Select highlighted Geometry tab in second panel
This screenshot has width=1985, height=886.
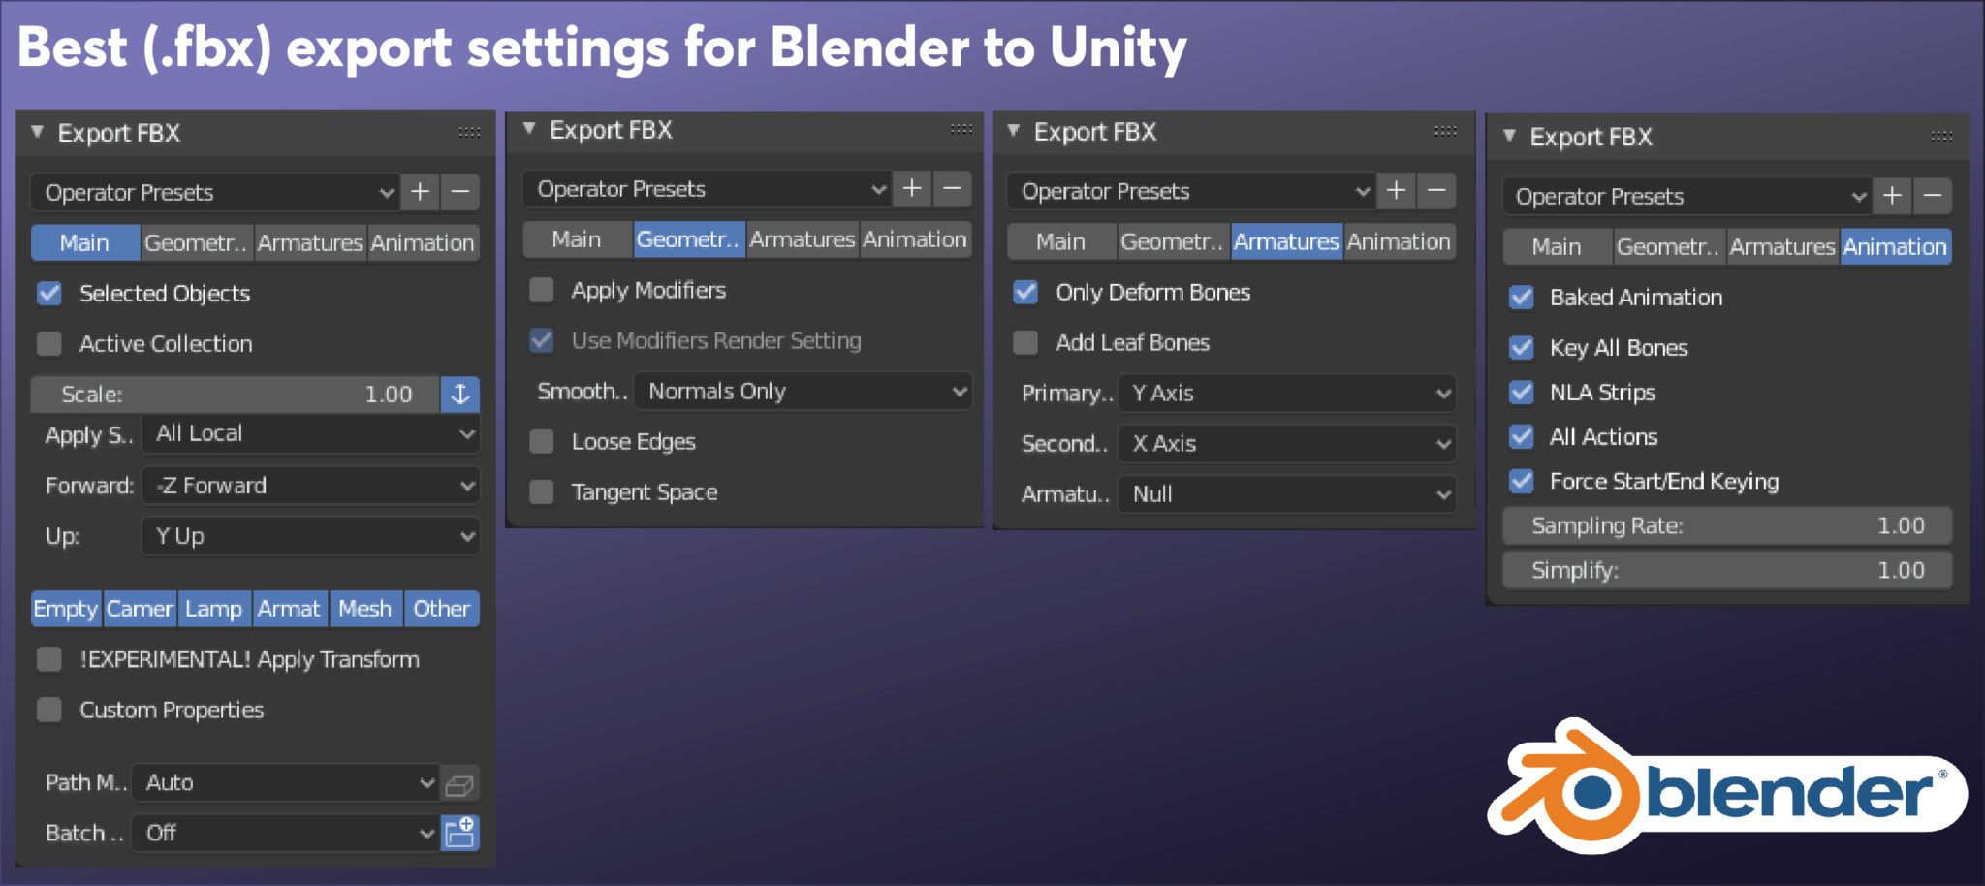689,239
